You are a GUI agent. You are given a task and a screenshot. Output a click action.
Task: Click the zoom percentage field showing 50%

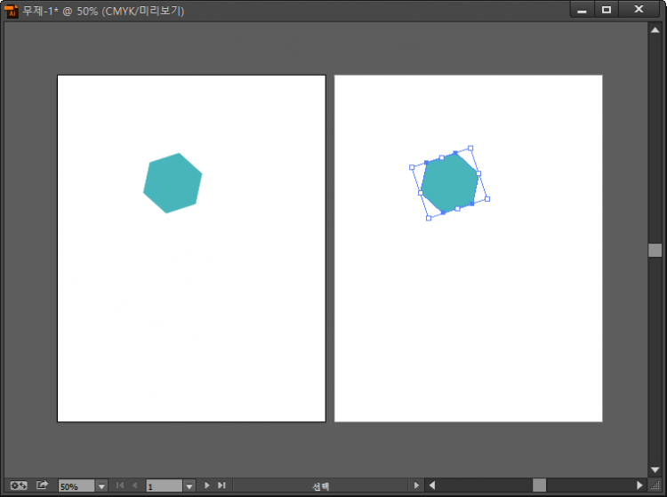pos(76,486)
